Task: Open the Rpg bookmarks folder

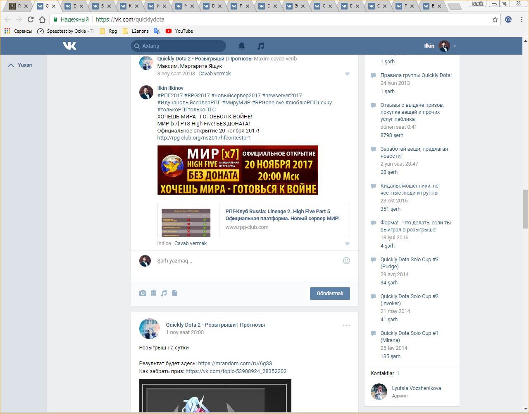Action: point(108,31)
